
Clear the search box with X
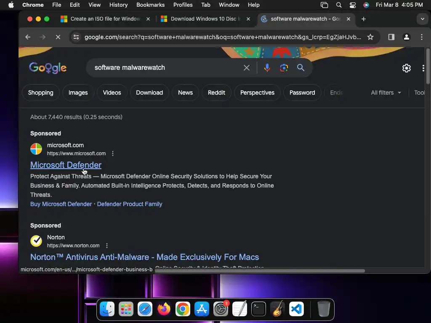(x=247, y=68)
